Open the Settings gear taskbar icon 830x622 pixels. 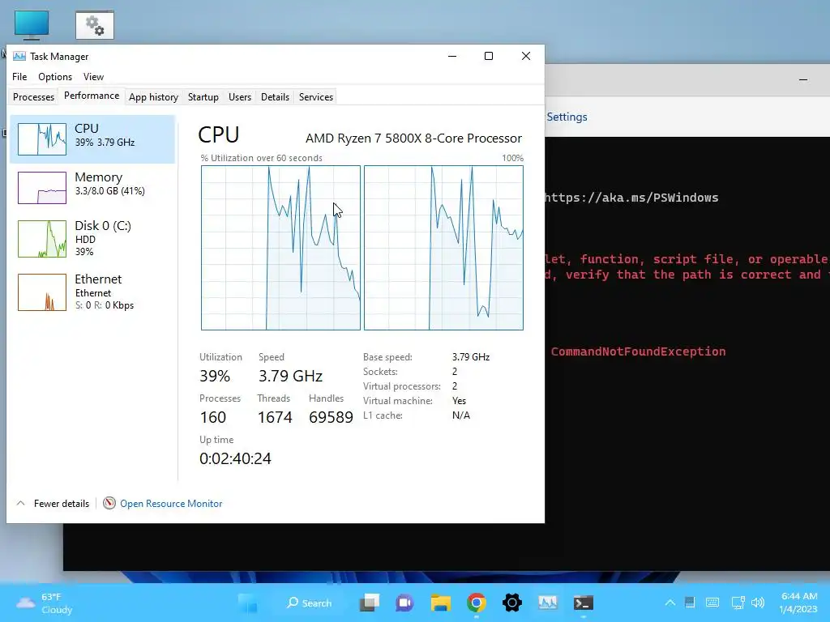point(512,603)
